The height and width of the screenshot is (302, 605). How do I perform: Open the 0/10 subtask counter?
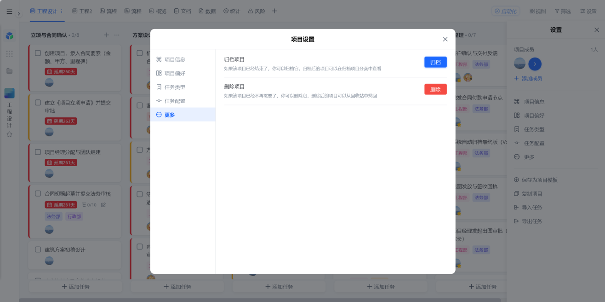coord(89,205)
